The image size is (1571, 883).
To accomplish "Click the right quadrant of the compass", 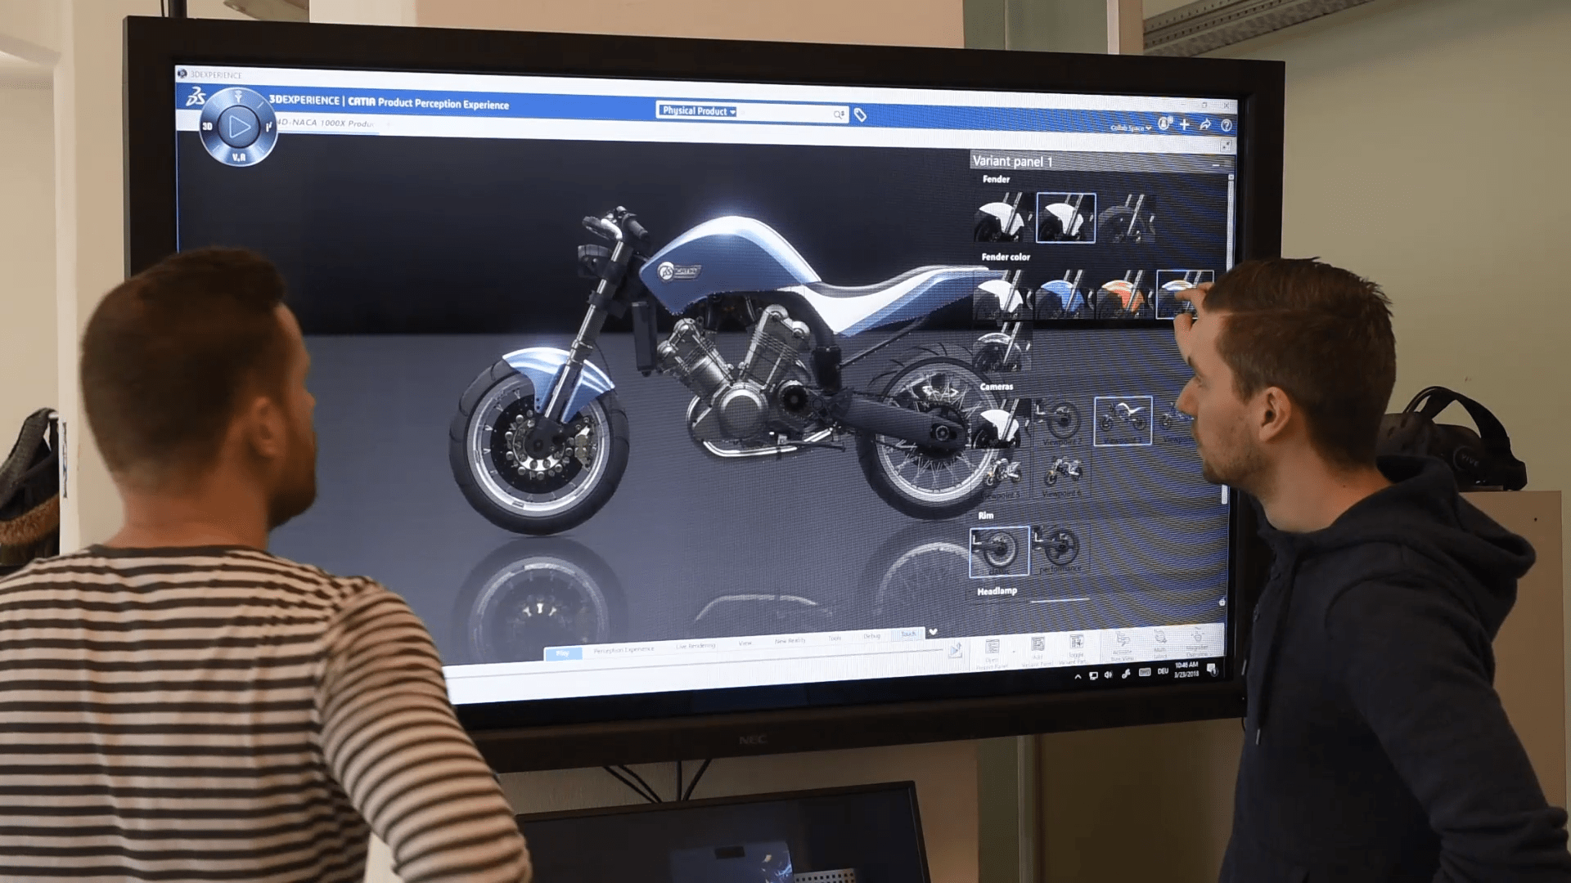I will pyautogui.click(x=268, y=127).
